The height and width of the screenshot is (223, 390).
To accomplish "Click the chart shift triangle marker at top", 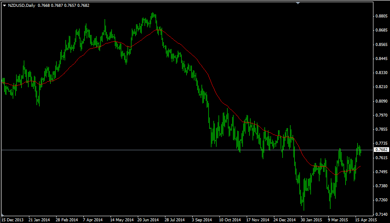I will click(298, 3).
